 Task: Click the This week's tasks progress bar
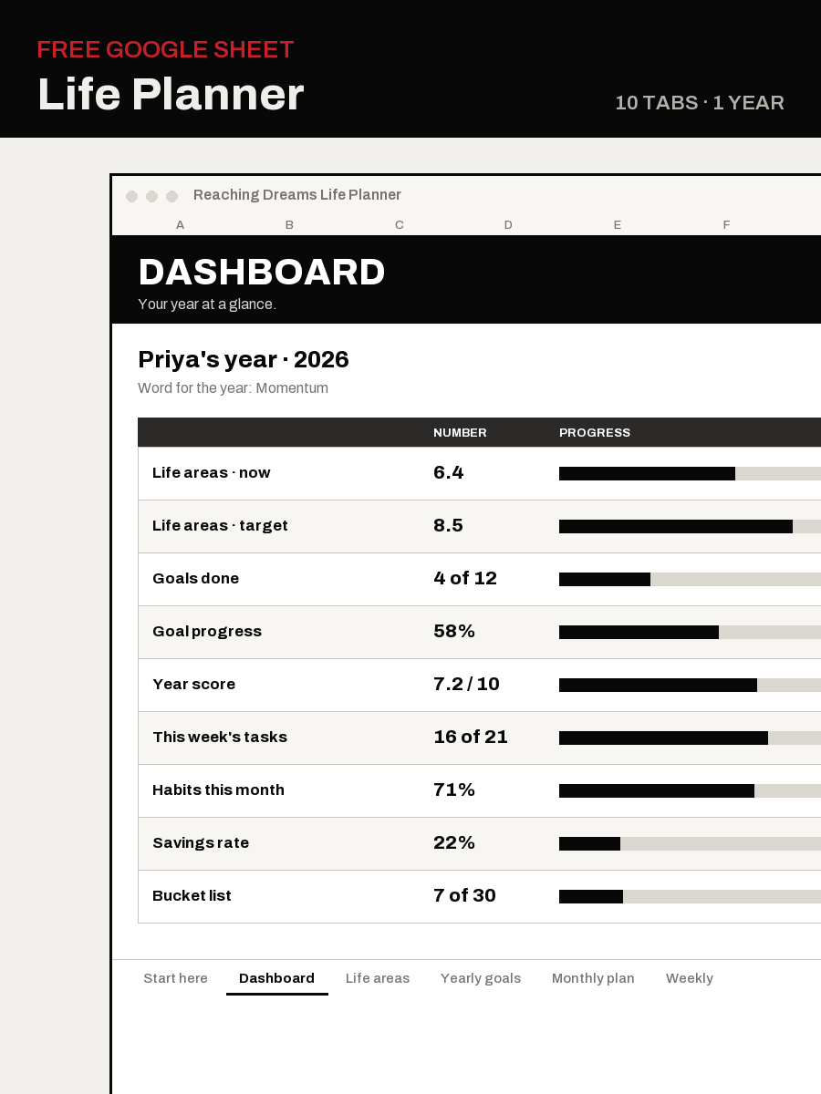click(690, 738)
